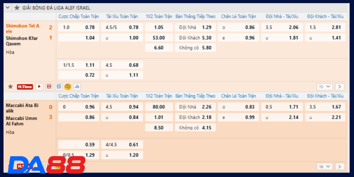Bet handicap 1.0 at 0.78 for Shimshon Tel Aviv

(x=79, y=27)
